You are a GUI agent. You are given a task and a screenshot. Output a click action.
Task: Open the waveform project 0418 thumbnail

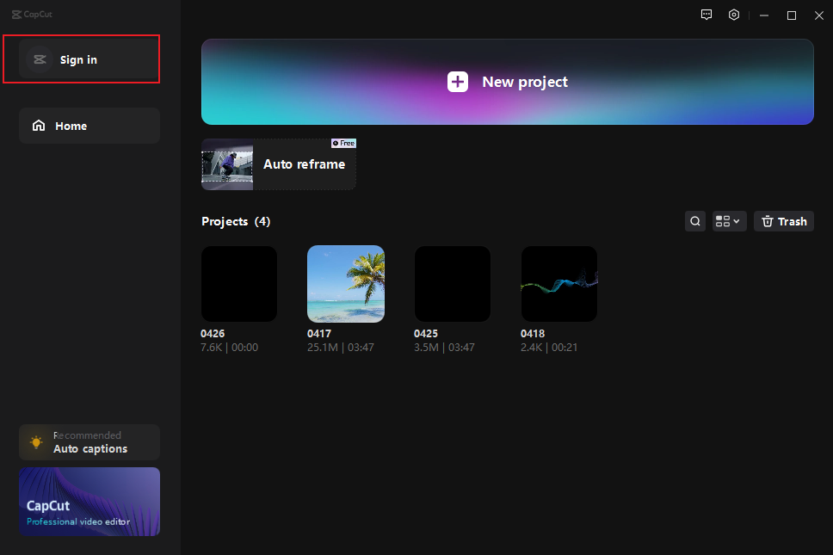[x=559, y=284]
